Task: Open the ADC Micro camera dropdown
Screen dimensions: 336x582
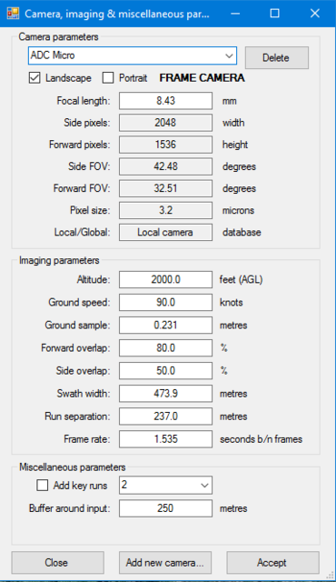Action: pyautogui.click(x=133, y=56)
